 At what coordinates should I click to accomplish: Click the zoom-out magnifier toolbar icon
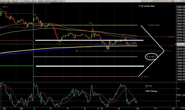pyautogui.click(x=157, y=1)
